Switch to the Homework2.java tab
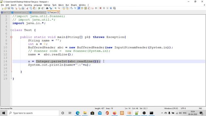This screenshot has width=206, height=116. 38,13
